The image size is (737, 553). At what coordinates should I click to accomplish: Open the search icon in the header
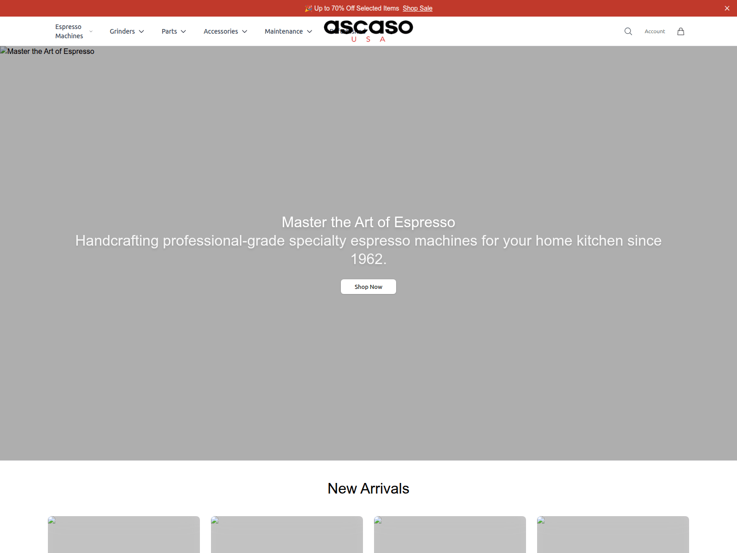[x=628, y=31]
